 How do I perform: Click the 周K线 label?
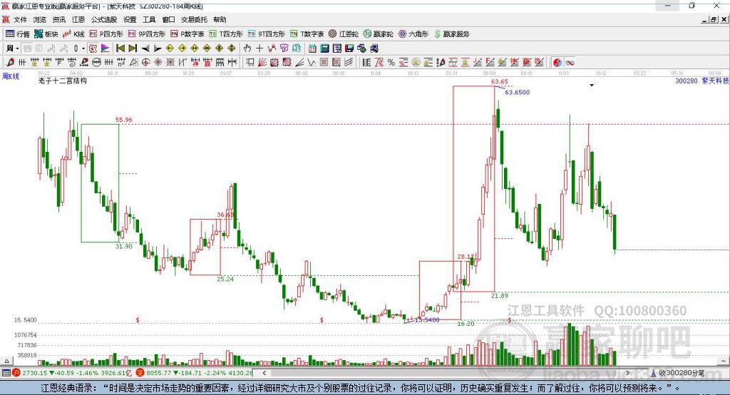pyautogui.click(x=11, y=76)
